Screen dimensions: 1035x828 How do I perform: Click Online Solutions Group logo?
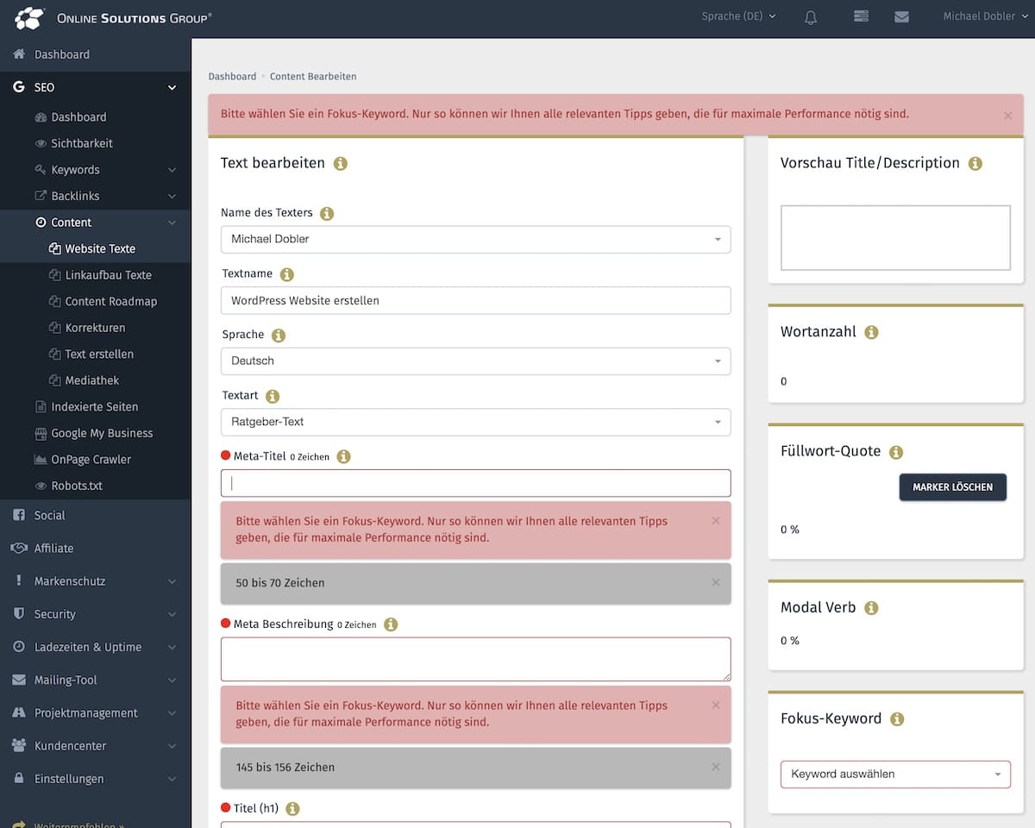(x=113, y=17)
